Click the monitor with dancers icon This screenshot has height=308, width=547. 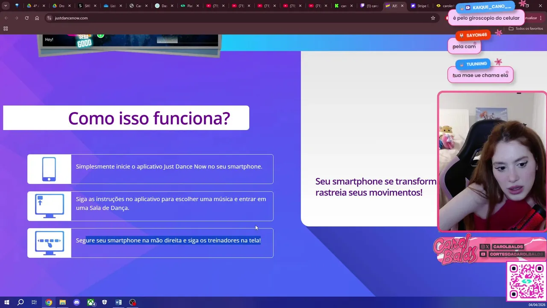(49, 243)
